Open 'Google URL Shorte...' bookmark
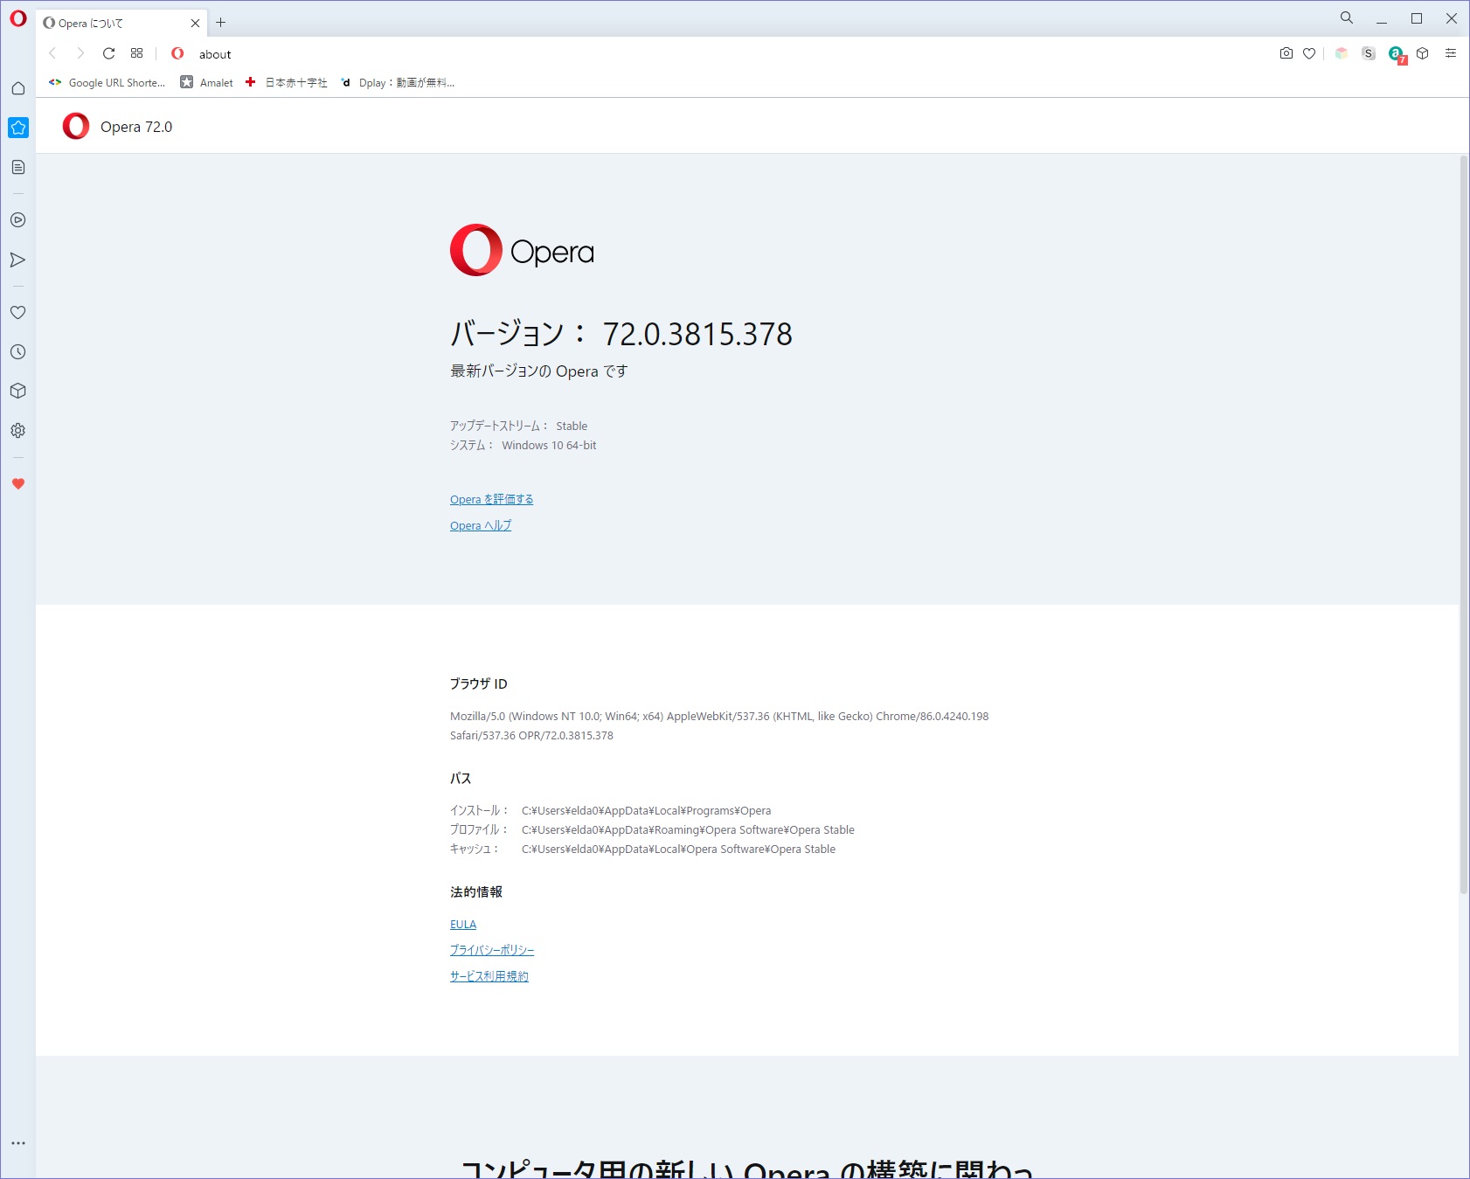The width and height of the screenshot is (1470, 1179). [107, 83]
